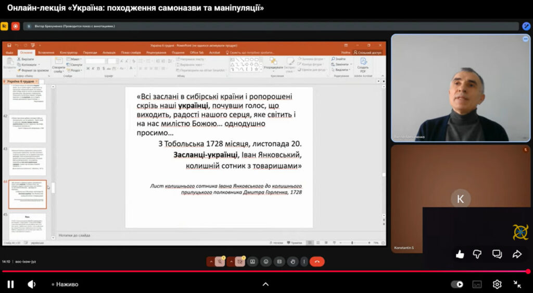The width and height of the screenshot is (533, 293).
Task: Exit full screen mode
Action: pyautogui.click(x=517, y=284)
